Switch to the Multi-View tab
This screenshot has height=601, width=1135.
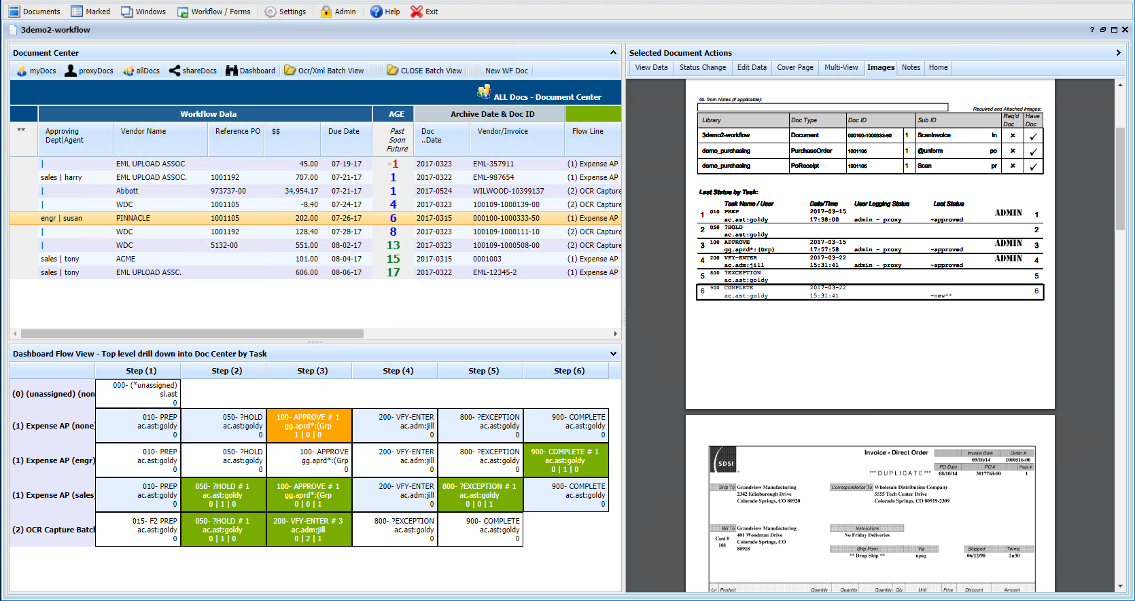[841, 67]
